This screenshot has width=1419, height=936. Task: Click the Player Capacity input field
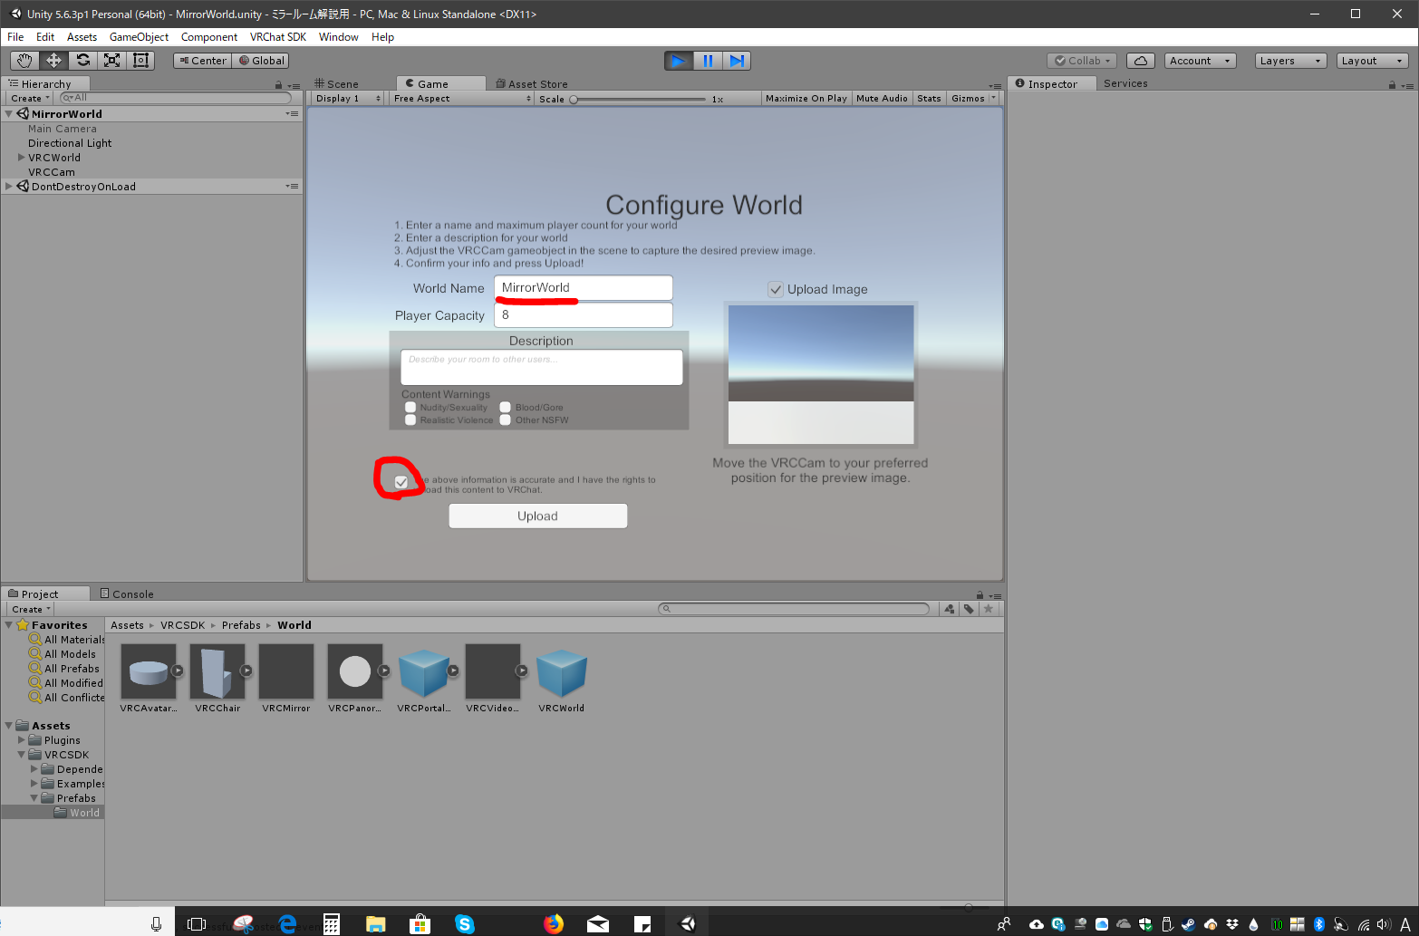click(x=584, y=315)
